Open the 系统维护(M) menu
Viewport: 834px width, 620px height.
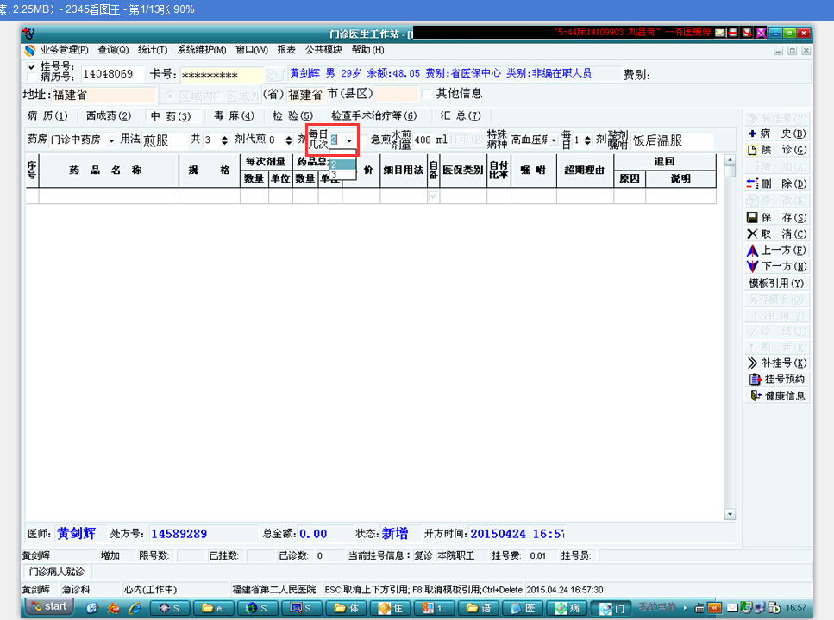click(202, 50)
